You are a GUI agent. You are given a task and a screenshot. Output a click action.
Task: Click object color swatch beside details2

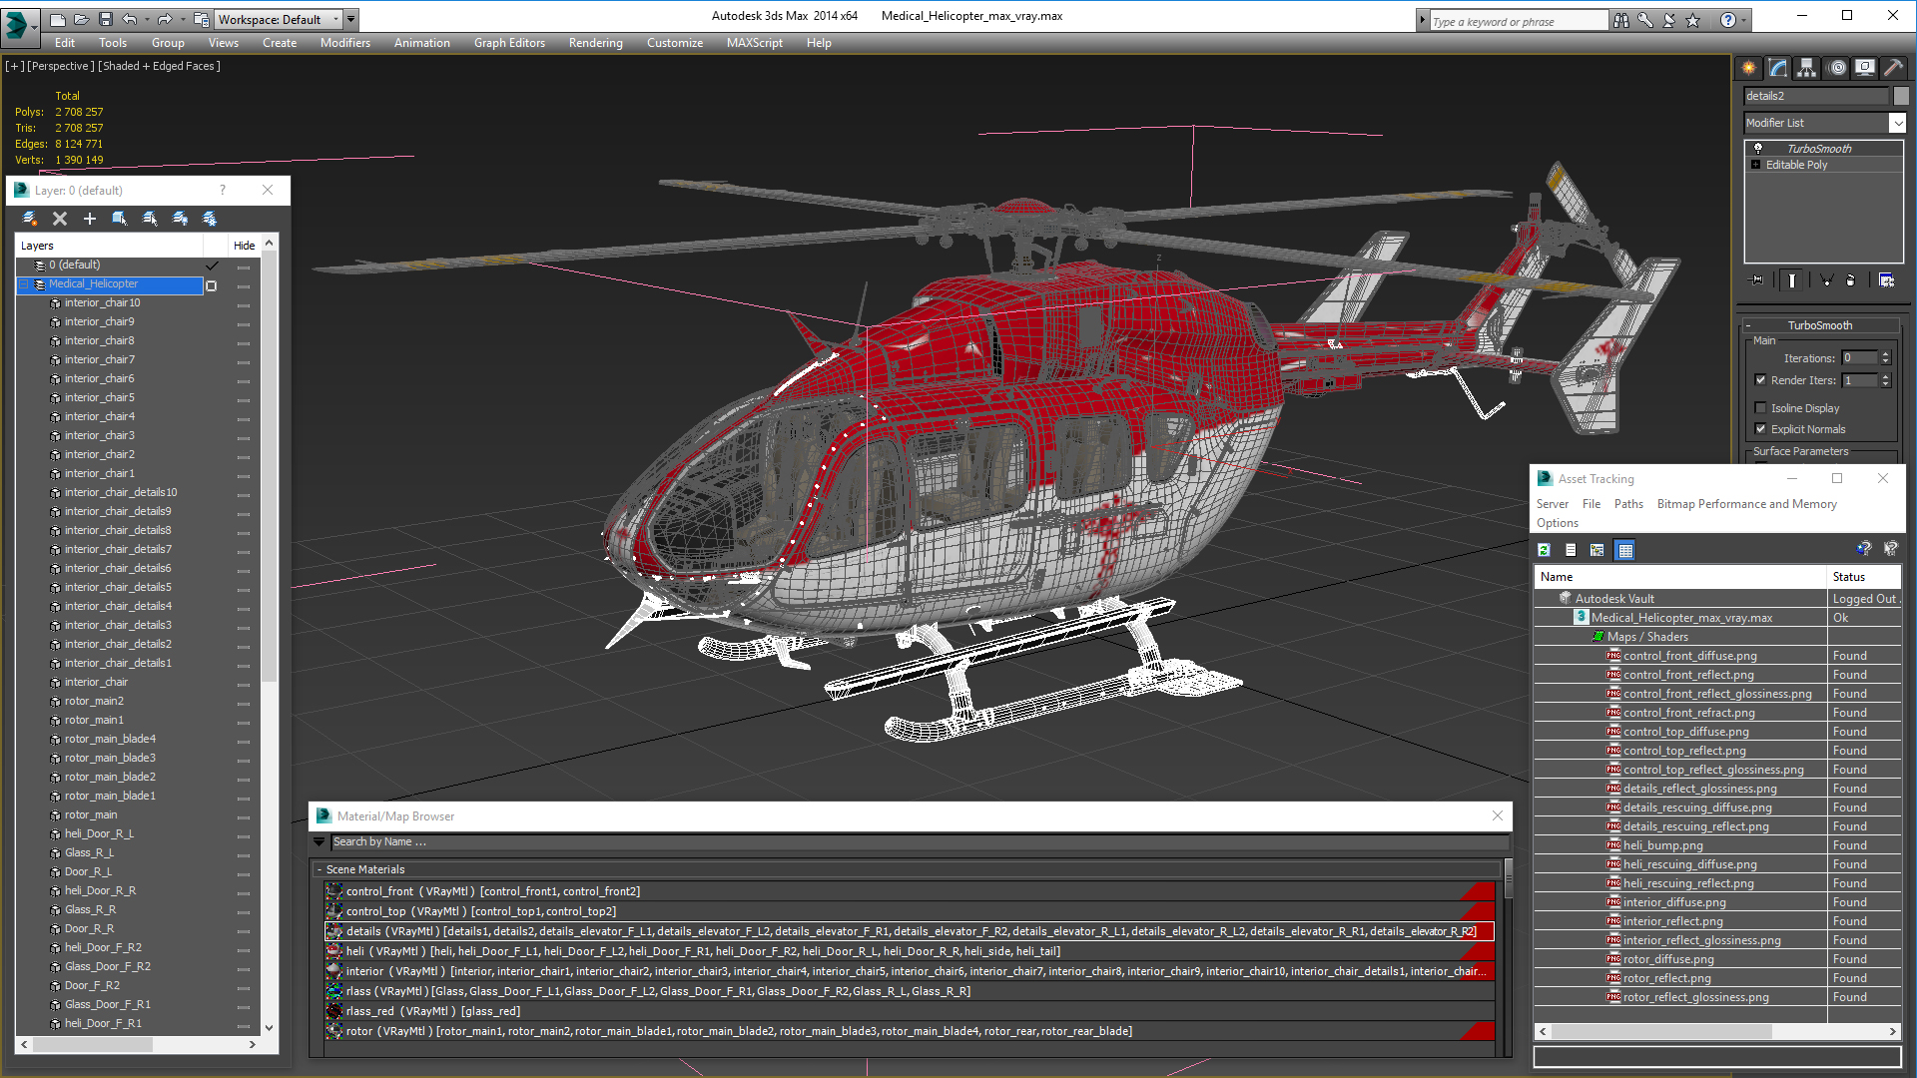(1901, 96)
